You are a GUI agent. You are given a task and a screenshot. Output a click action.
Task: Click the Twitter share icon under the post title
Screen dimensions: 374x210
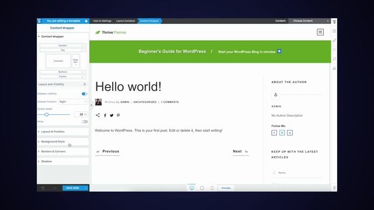[112, 116]
